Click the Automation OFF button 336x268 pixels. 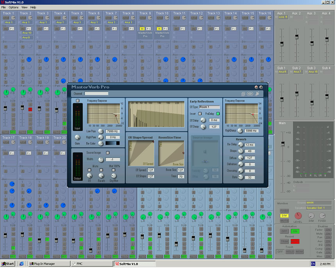click(x=284, y=231)
